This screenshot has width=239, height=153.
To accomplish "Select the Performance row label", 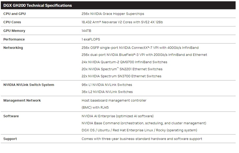I will point(14,39).
